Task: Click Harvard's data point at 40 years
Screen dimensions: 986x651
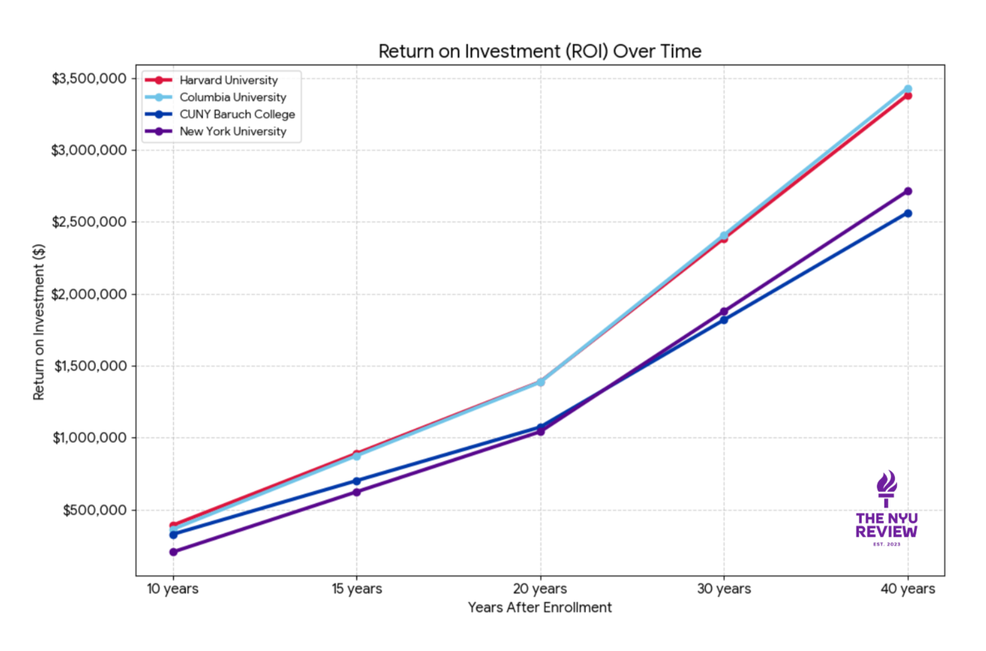Action: tap(908, 96)
